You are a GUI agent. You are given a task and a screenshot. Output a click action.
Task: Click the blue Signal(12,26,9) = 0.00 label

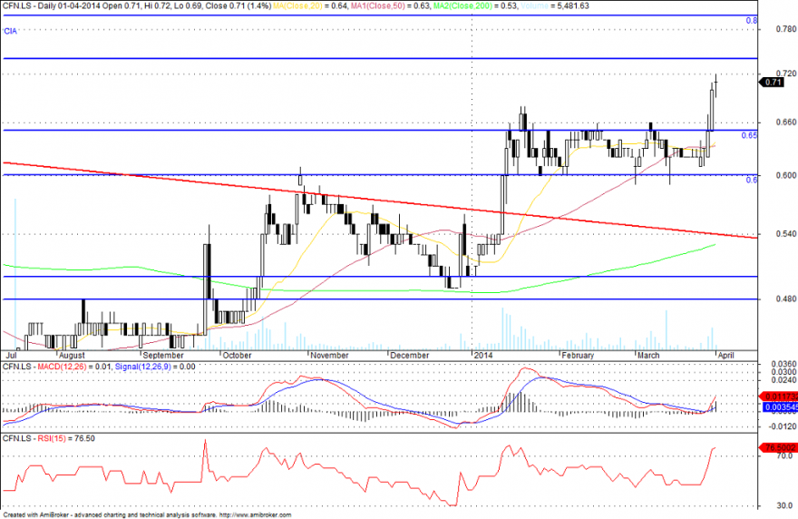click(155, 367)
